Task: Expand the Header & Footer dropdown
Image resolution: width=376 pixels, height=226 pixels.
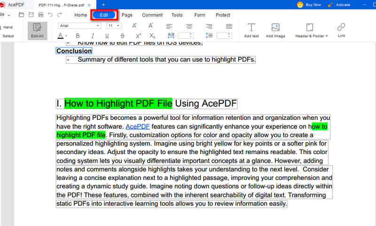Action: pos(311,36)
